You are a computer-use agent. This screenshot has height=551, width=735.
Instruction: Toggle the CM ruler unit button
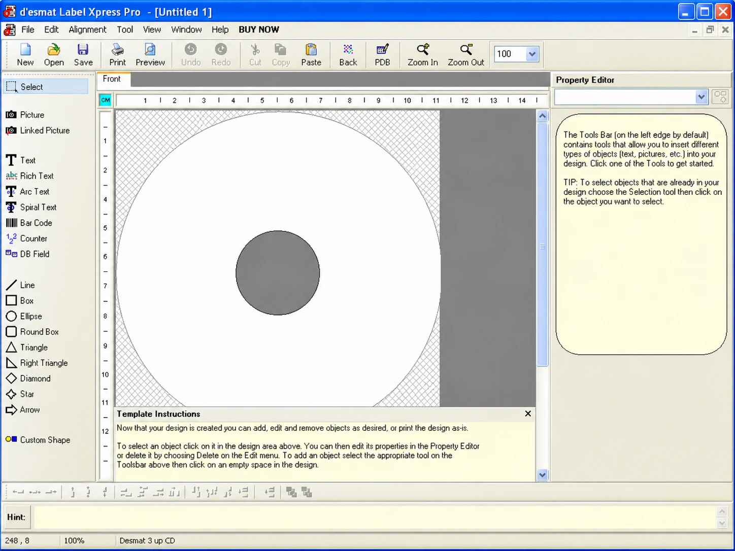(105, 100)
